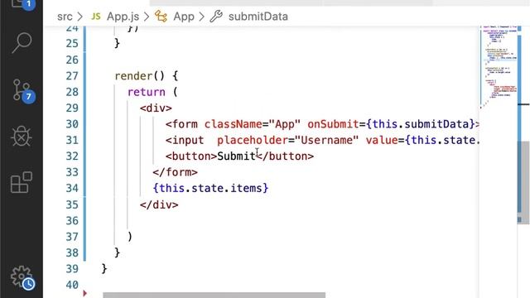Open the Run and Debug view

point(22,136)
